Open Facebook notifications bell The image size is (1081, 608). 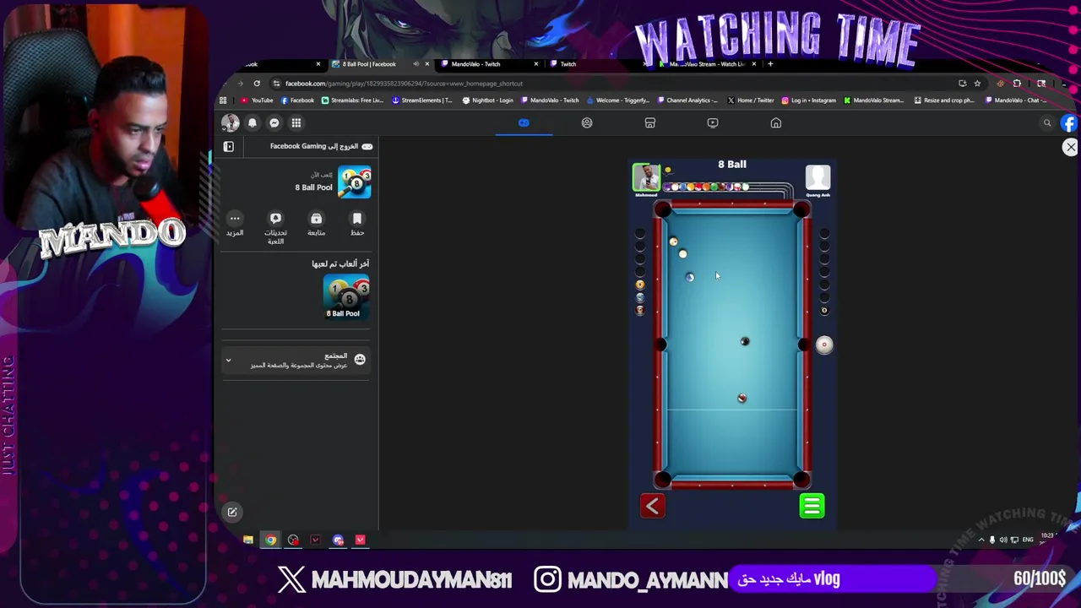tap(253, 123)
